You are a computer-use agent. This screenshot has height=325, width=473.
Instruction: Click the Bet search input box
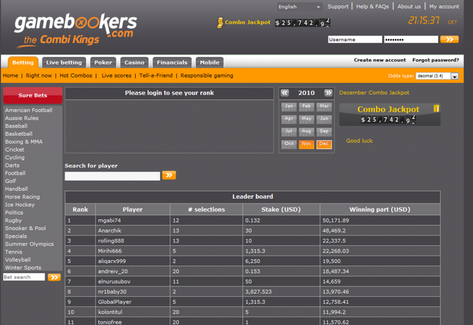(24, 277)
